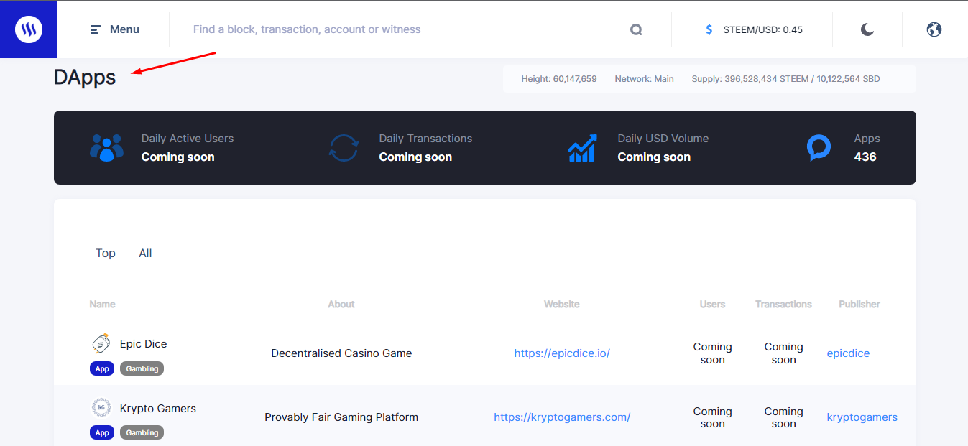This screenshot has height=446, width=968.
Task: Open the Menu hamburger button
Action: [x=114, y=29]
